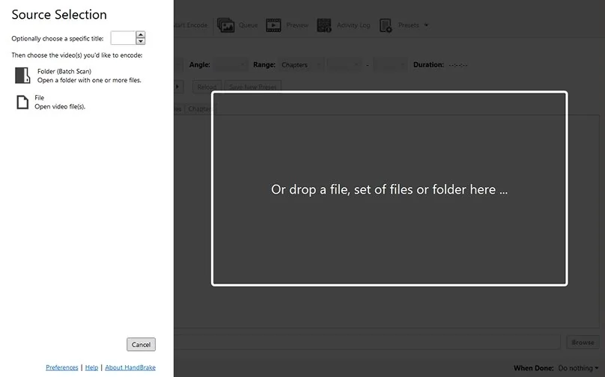Screen dimensions: 605x377
Task: Open the When Done 'Do nothing' dropdown
Action: [x=578, y=368]
